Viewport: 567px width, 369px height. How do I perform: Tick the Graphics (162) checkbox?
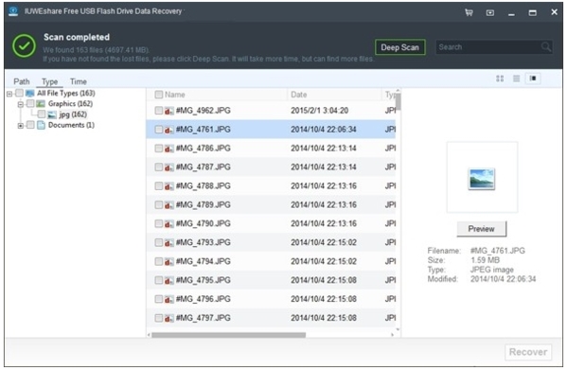(30, 104)
